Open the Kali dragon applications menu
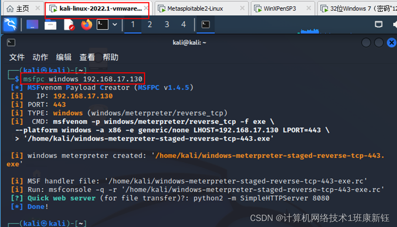 click(x=10, y=25)
